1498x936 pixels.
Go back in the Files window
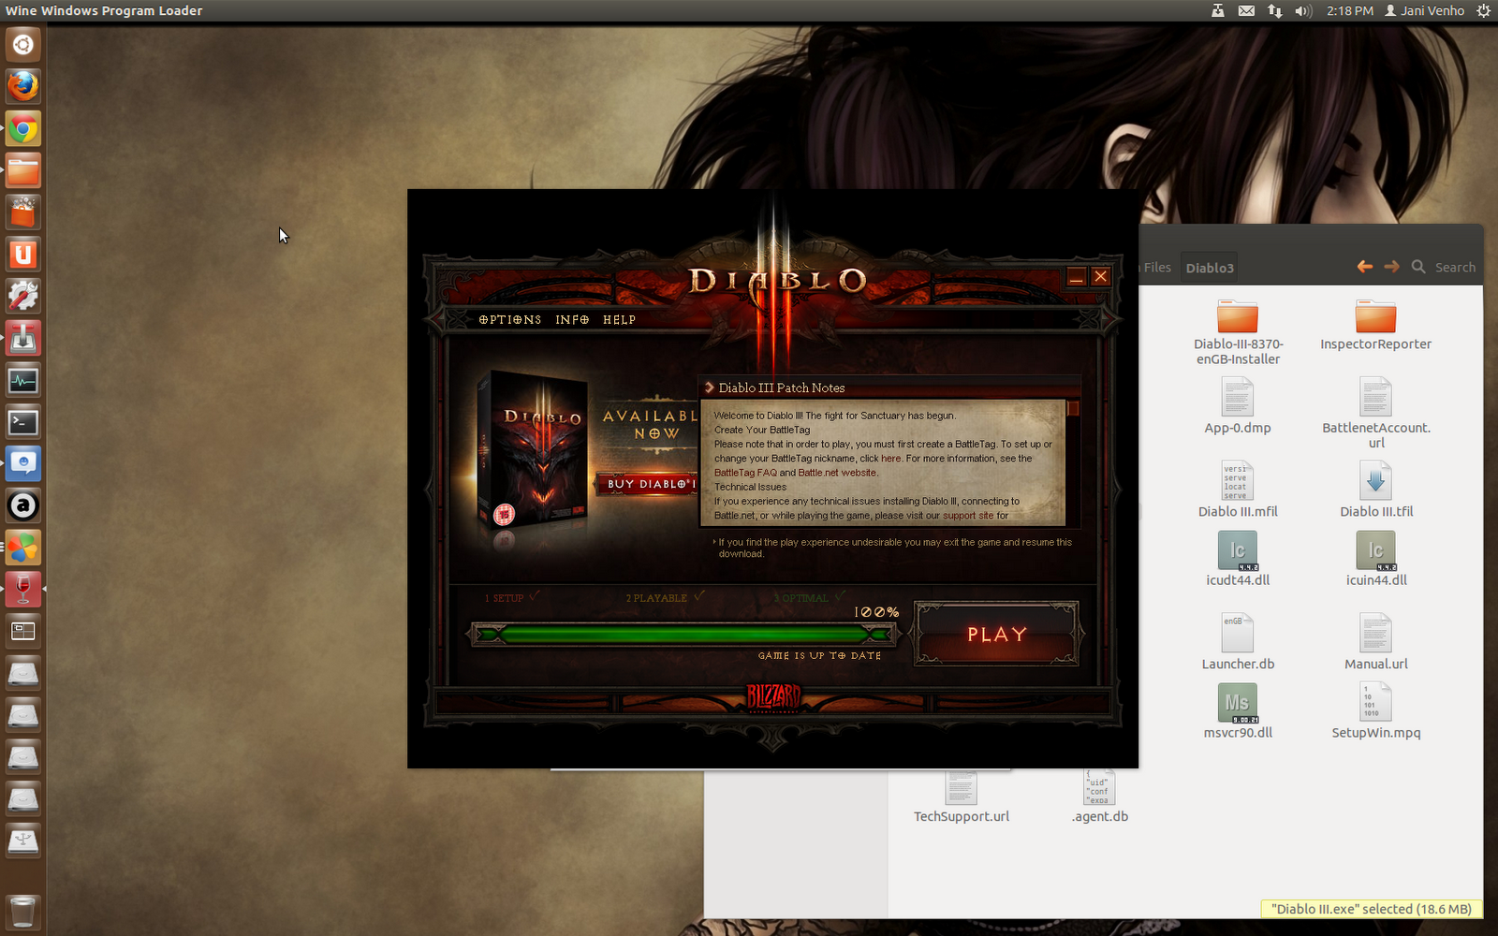click(1365, 267)
